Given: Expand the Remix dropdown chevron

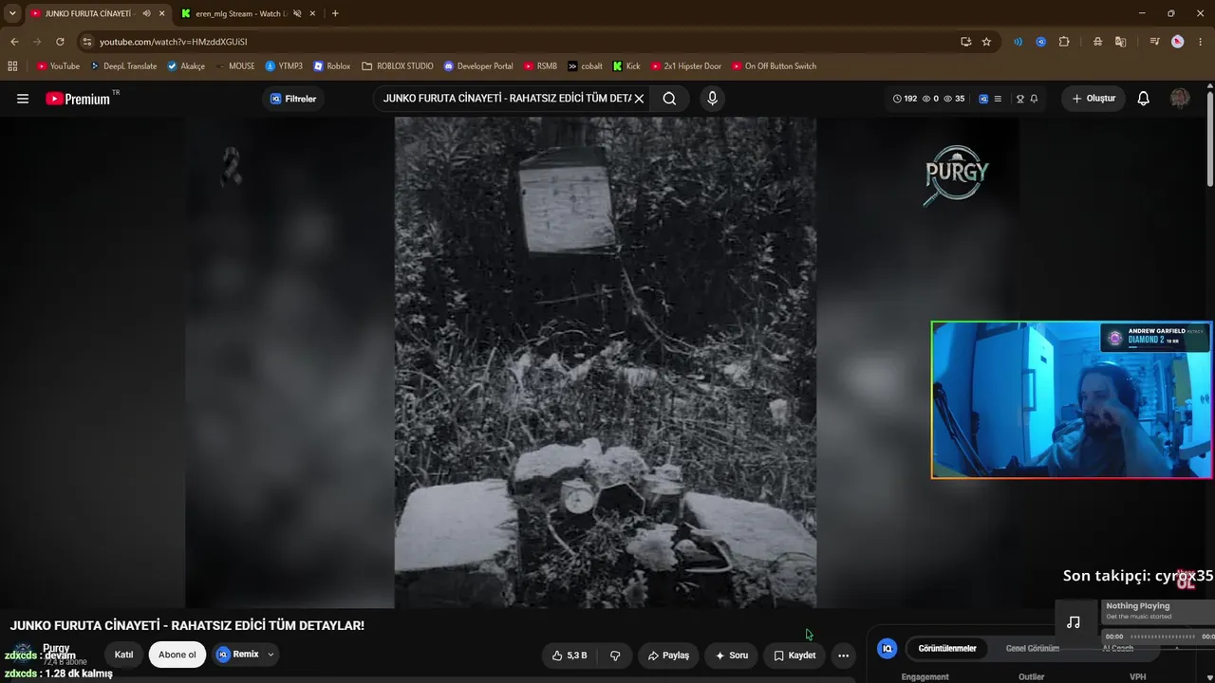Looking at the screenshot, I should point(271,655).
